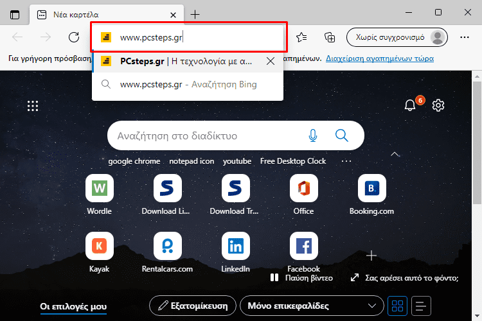Open the Collections icon

tap(330, 37)
